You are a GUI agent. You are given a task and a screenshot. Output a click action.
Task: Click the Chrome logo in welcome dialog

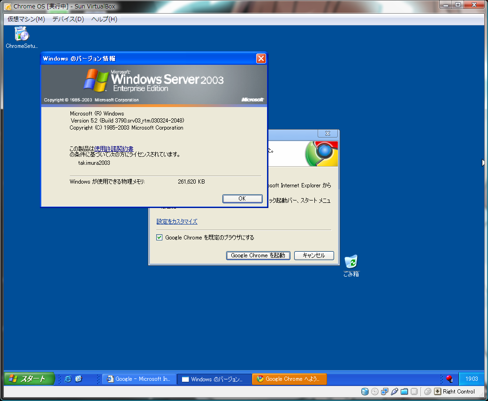pyautogui.click(x=321, y=154)
